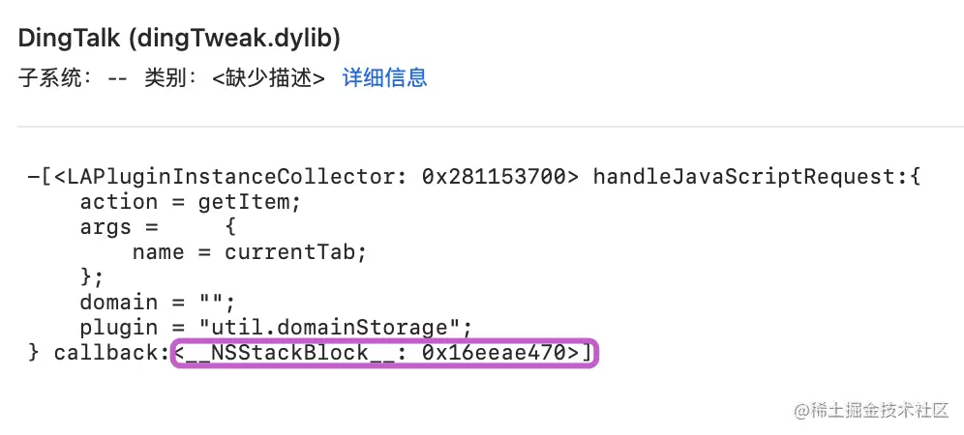Select the 0x281153700 instance address
964x435 pixels.
pyautogui.click(x=494, y=177)
